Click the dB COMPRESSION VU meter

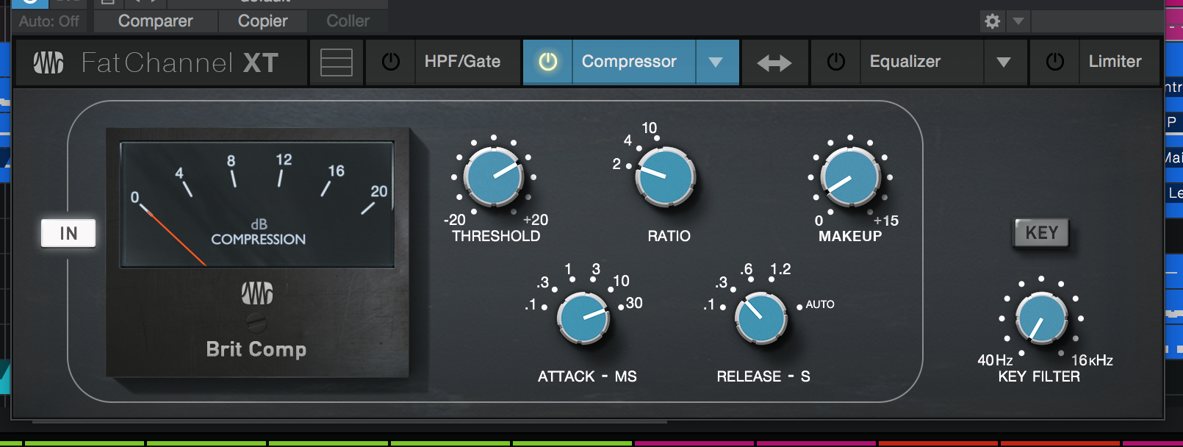(x=257, y=204)
